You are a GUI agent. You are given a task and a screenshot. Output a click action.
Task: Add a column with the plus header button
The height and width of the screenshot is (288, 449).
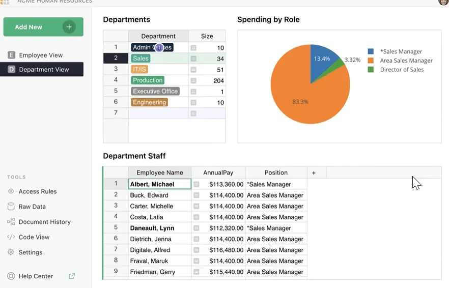coord(314,172)
